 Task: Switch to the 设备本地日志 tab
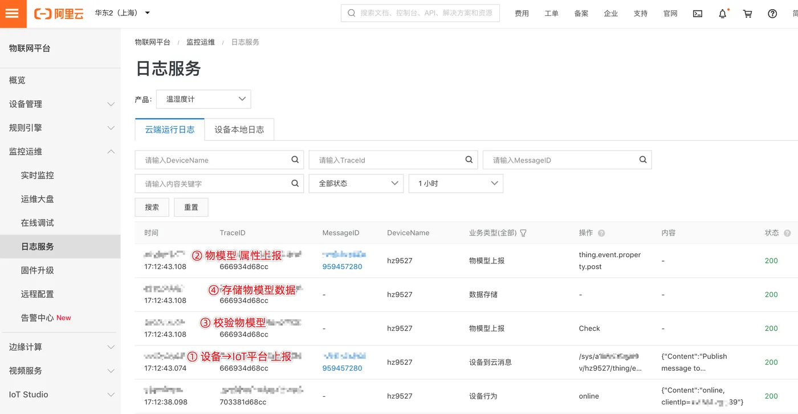(x=239, y=129)
